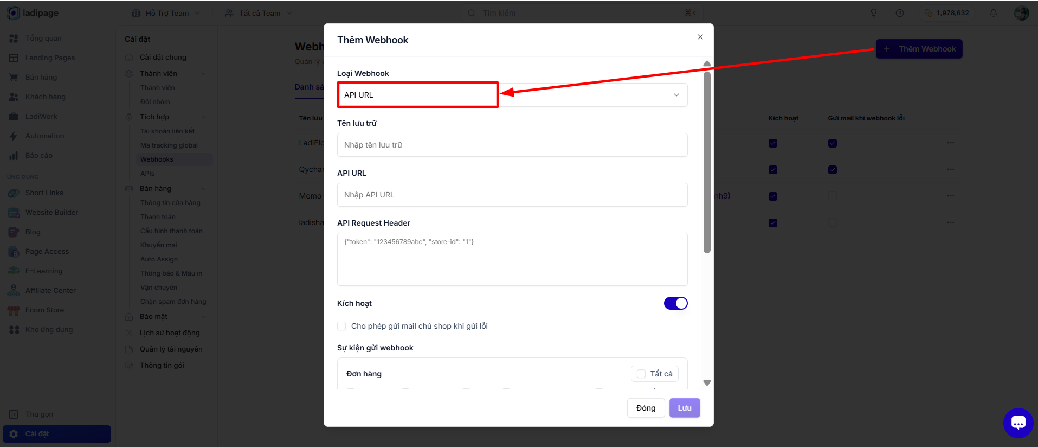Open the Affiliate Center sidebar icon
Image resolution: width=1038 pixels, height=447 pixels.
point(14,291)
